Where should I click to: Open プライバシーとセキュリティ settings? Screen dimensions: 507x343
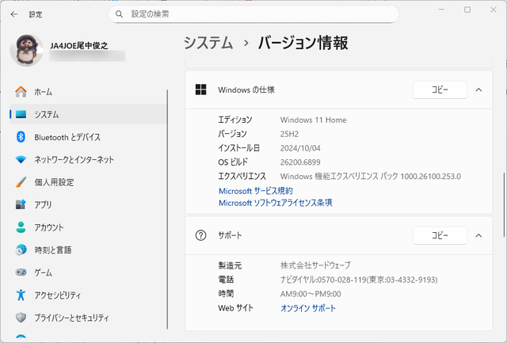88,318
